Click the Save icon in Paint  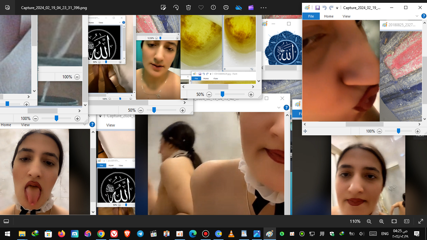tap(317, 8)
